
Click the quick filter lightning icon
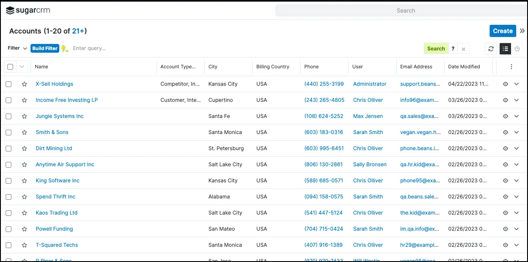(x=65, y=48)
